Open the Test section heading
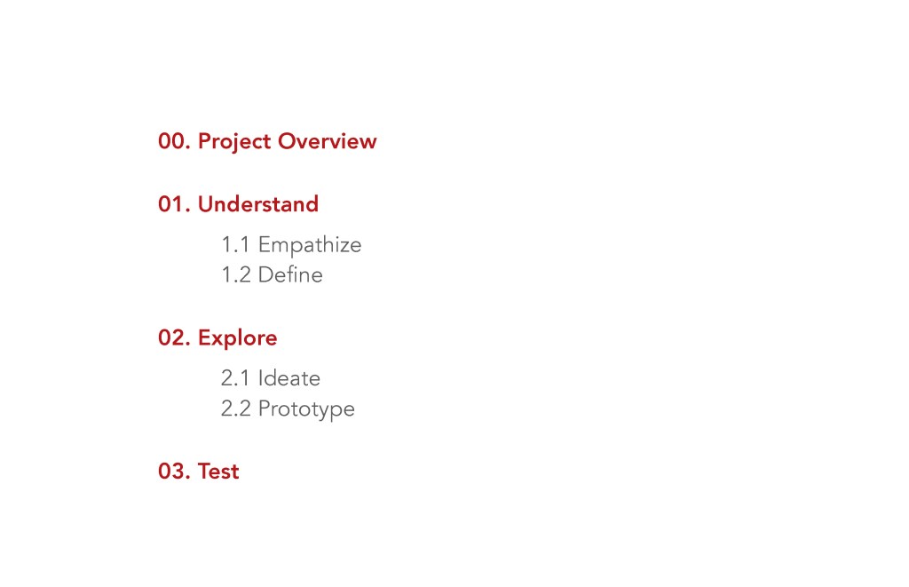The image size is (909, 587). [218, 472]
